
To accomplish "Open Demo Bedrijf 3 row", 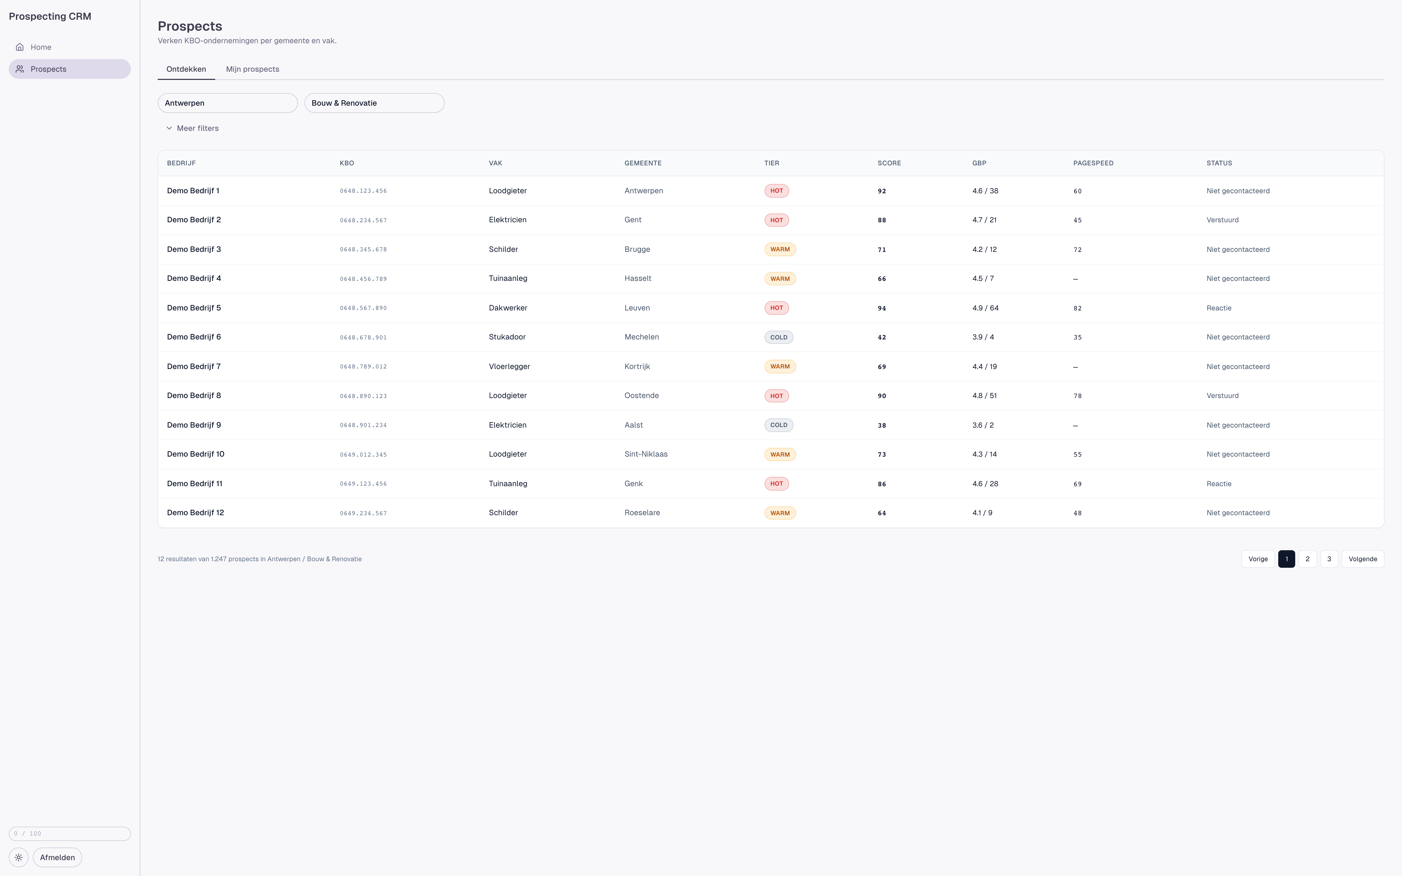I will (x=771, y=249).
